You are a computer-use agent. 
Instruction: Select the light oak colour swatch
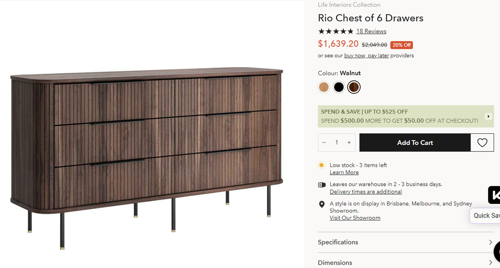324,87
